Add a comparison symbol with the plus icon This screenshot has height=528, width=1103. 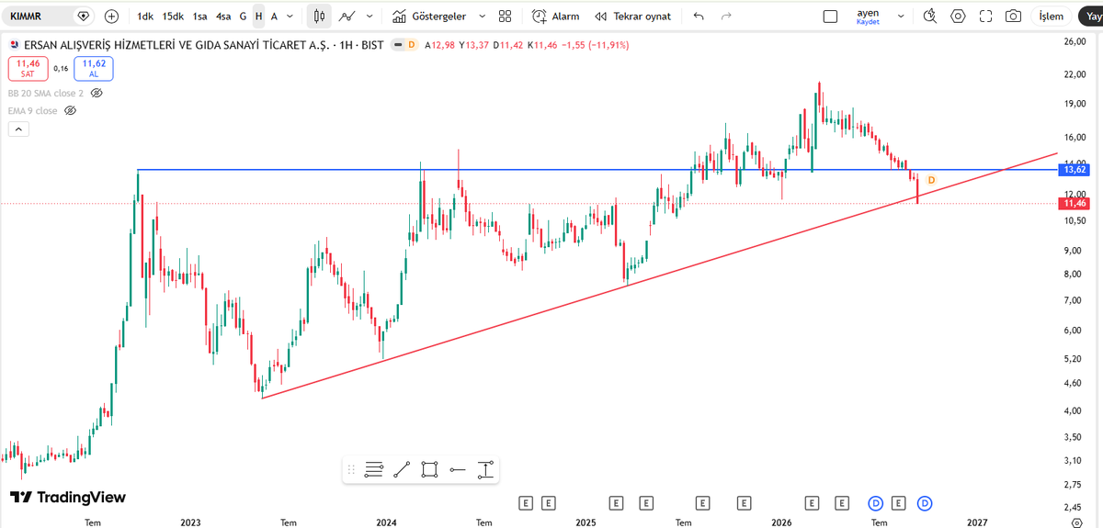point(112,16)
